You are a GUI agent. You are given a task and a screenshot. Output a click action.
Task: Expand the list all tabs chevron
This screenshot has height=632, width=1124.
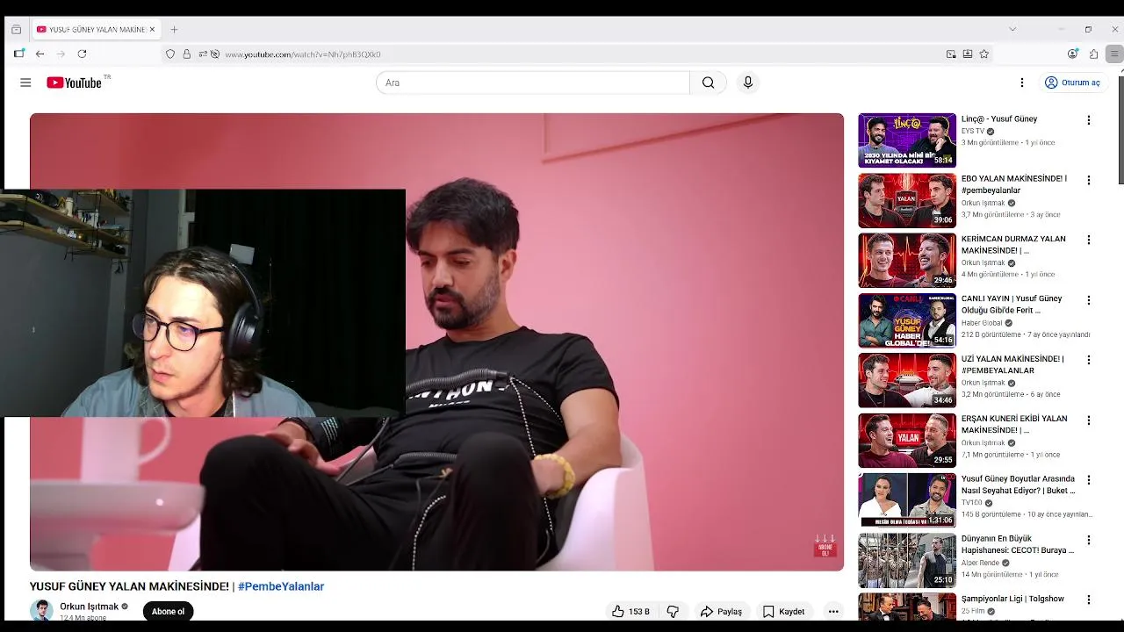[x=1012, y=29]
